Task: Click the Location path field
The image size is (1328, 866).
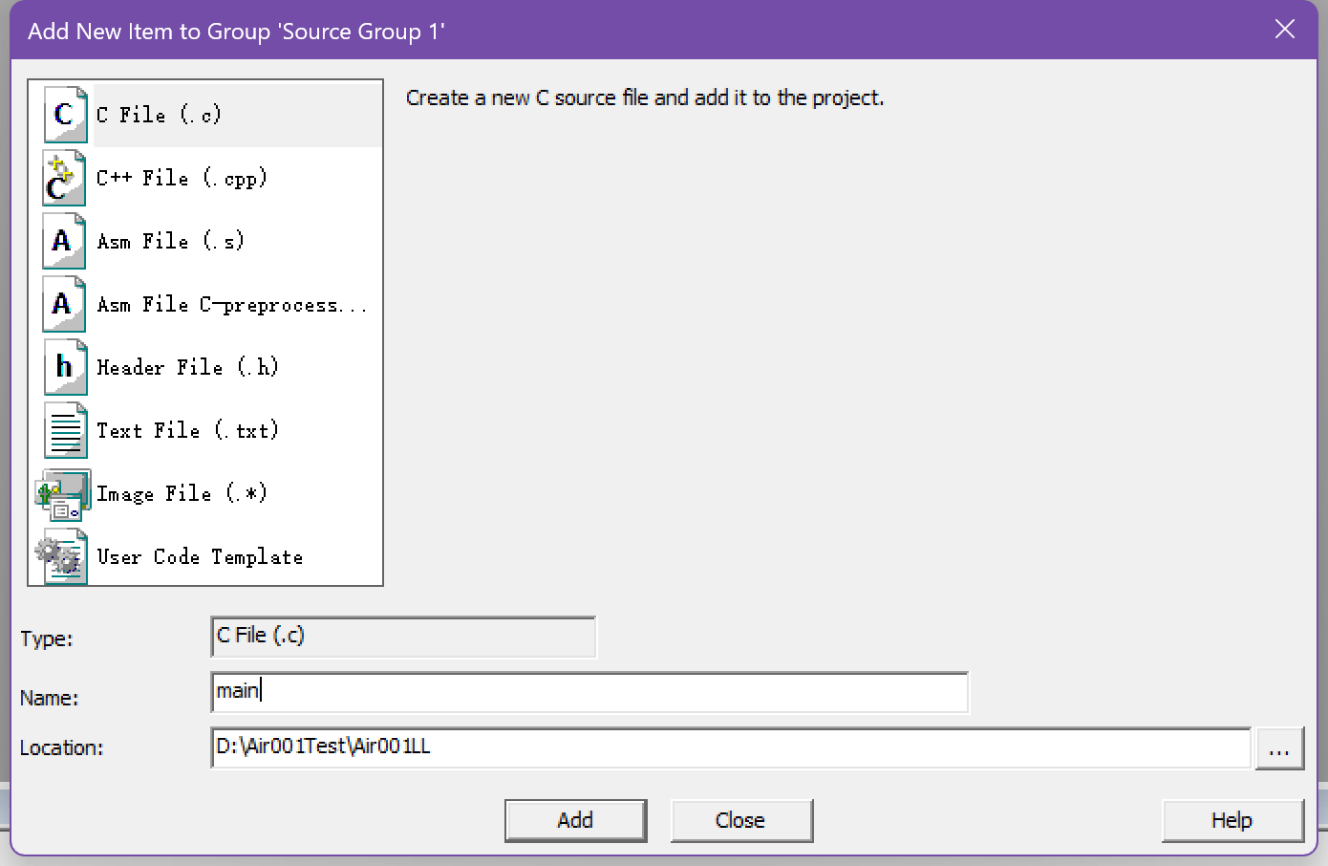Action: pos(730,747)
